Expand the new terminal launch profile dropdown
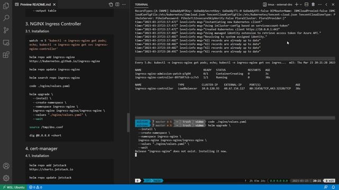Screen dimensions: 339x190 (300, 4)
